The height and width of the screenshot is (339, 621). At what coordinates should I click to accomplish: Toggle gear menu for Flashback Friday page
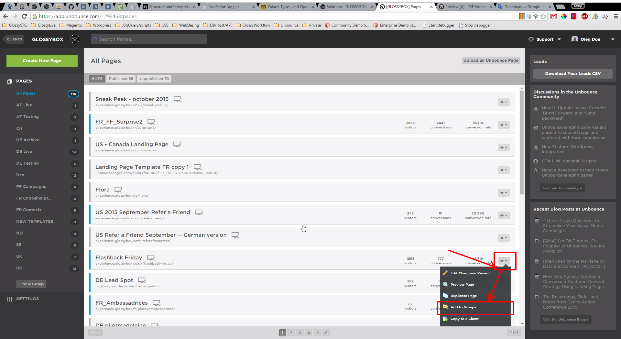click(504, 261)
